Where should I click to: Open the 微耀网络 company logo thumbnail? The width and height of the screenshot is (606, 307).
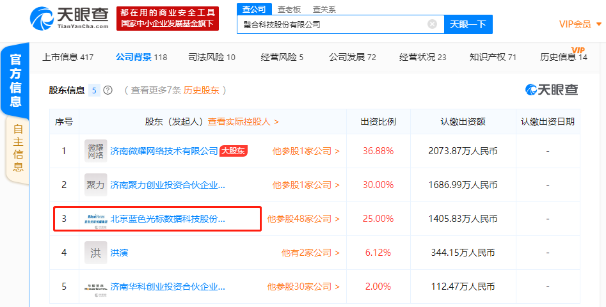tap(95, 151)
